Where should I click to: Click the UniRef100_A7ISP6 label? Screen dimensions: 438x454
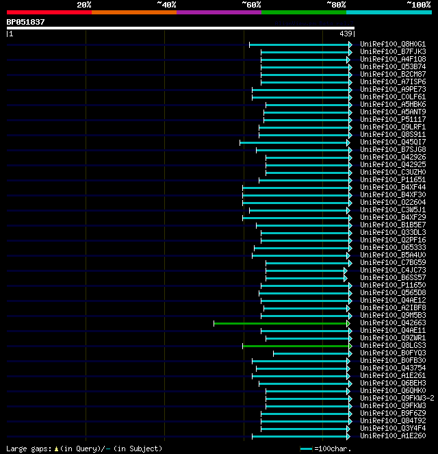(x=393, y=82)
